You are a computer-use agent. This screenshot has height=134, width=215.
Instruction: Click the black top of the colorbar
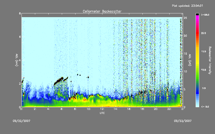[x=197, y=14]
